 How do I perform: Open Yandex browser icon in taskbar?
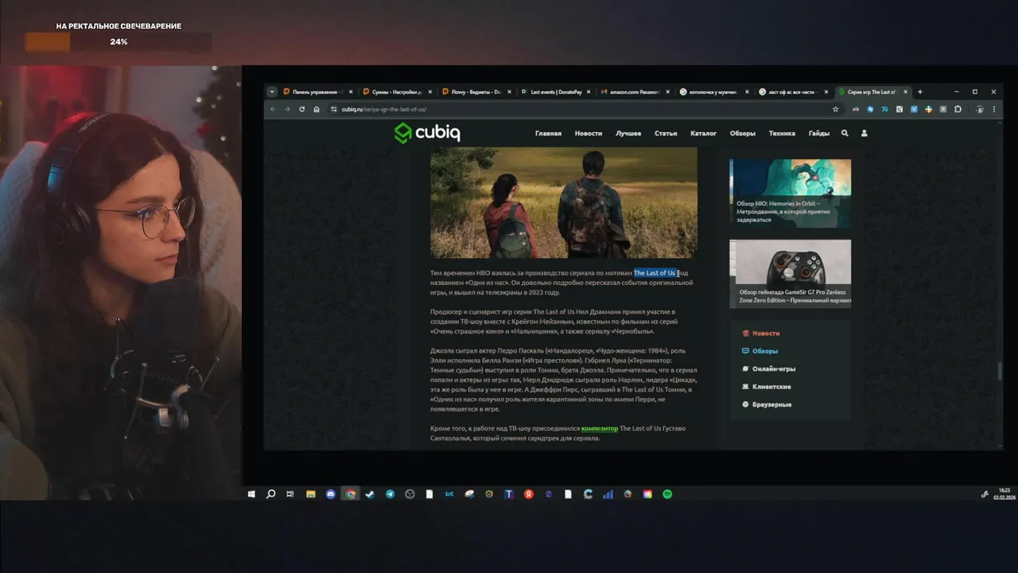tap(529, 494)
